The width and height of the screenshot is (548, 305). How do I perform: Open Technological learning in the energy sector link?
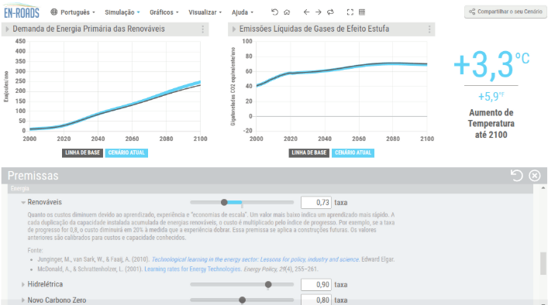coord(256,259)
